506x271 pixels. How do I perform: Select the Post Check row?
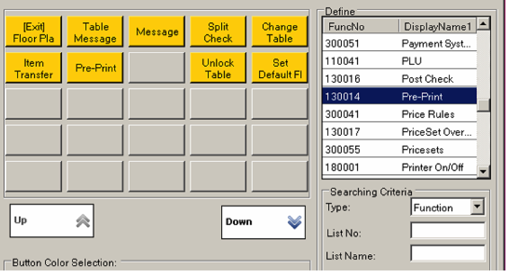[400, 79]
